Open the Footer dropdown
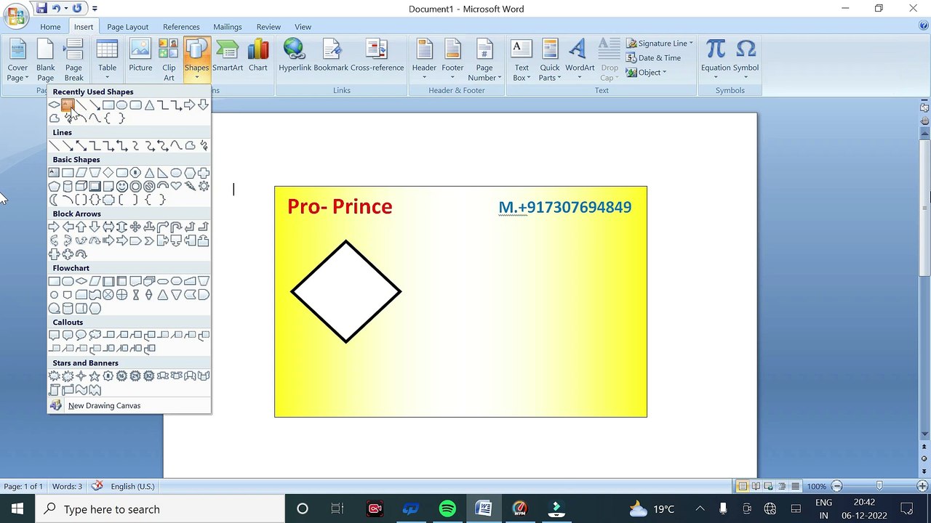Viewport: 931px width, 523px height. point(452,60)
